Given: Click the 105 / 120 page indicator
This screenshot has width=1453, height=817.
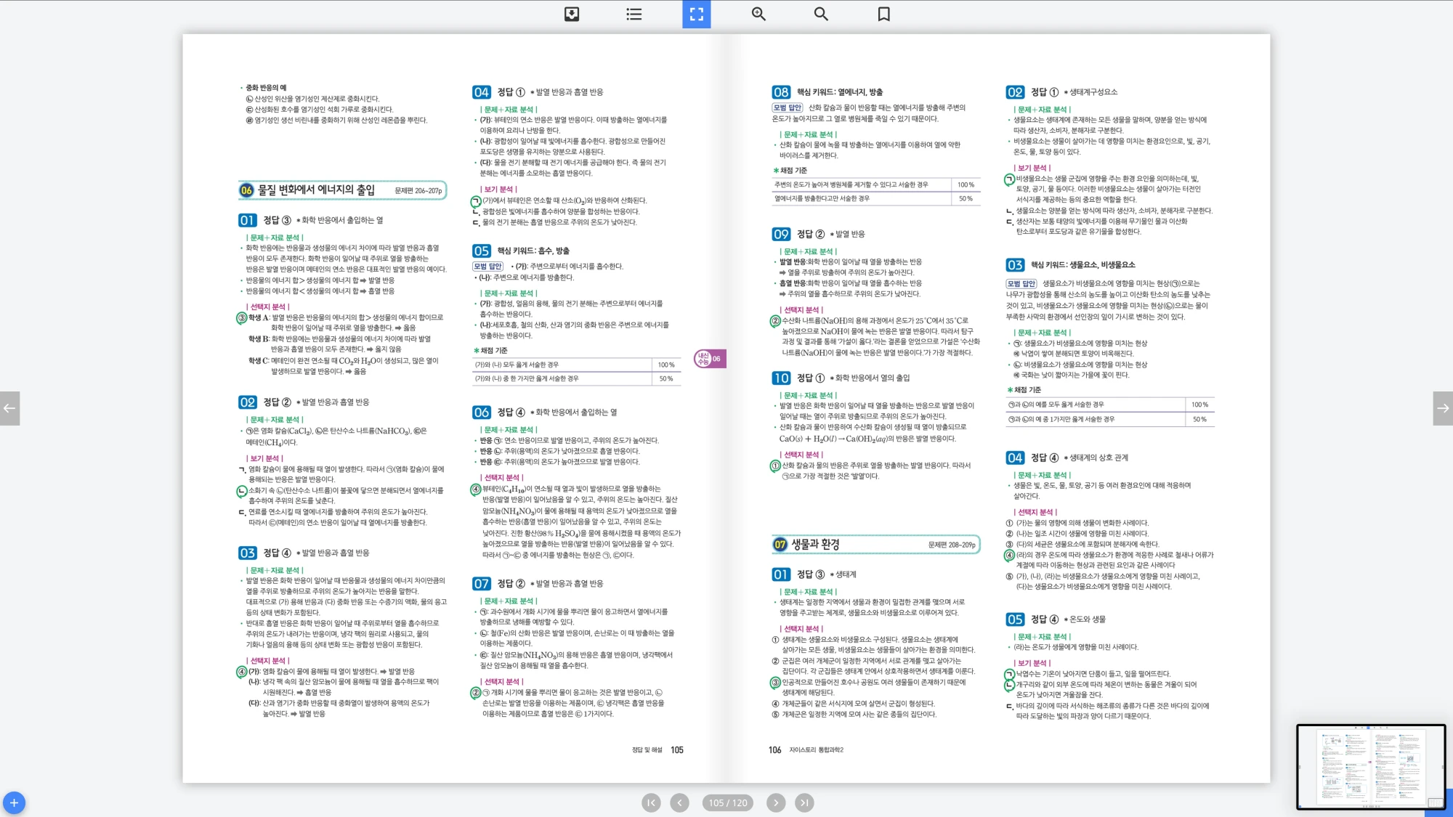Looking at the screenshot, I should tap(727, 802).
